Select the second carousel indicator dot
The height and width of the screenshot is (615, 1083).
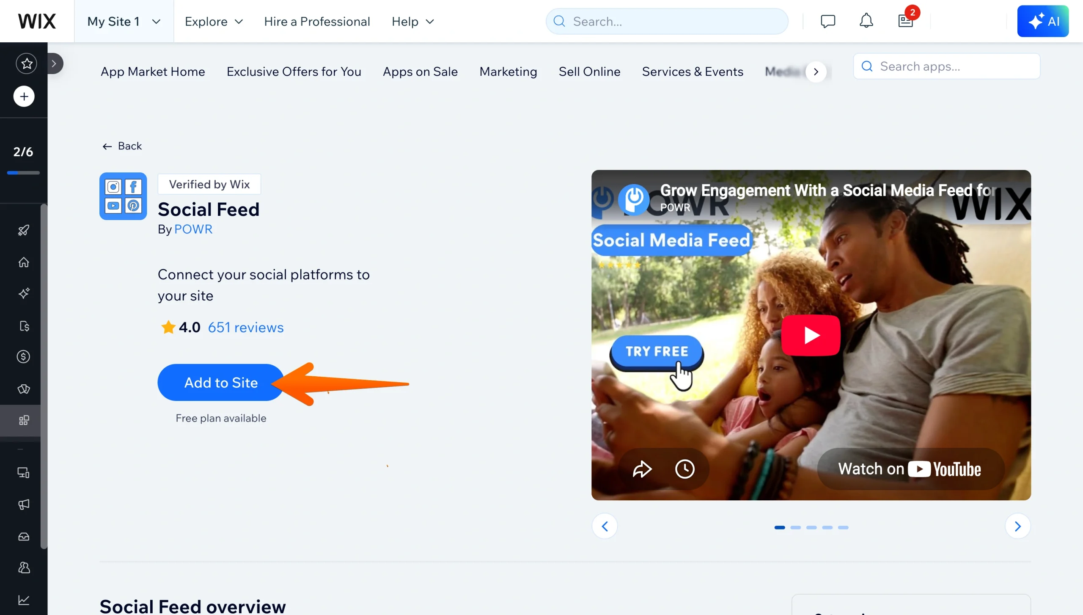click(795, 527)
